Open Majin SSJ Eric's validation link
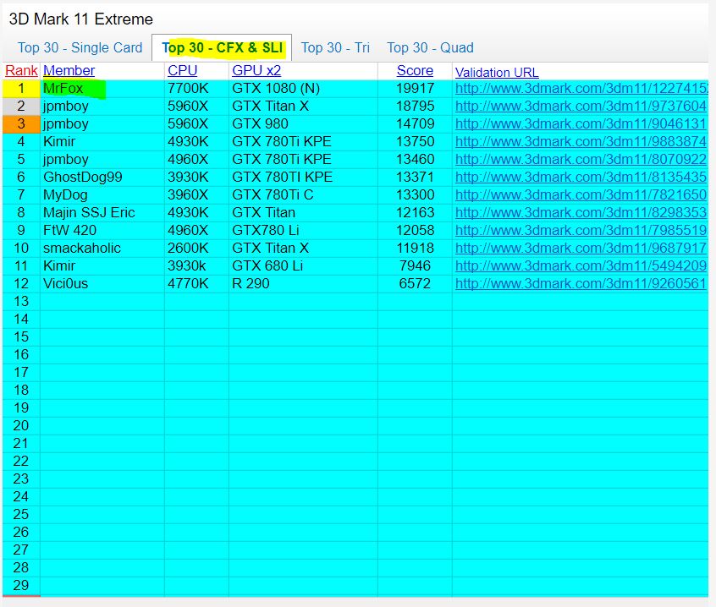716x607 pixels. coord(581,212)
